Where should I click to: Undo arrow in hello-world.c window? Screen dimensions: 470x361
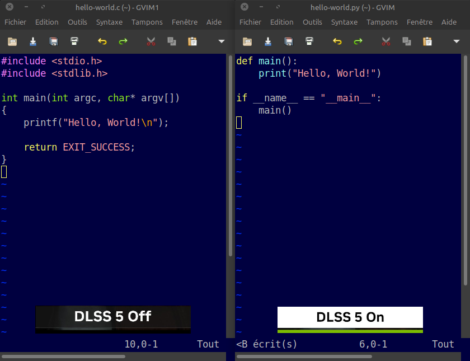[x=102, y=41]
